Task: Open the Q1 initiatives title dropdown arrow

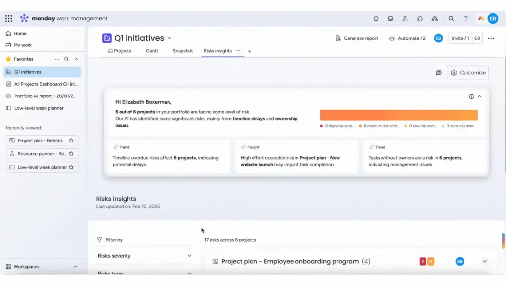Action: tap(169, 38)
